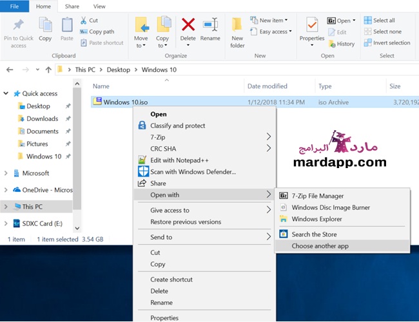Open with Windows Disc Image Burner
Image resolution: width=419 pixels, height=322 pixels.
pyautogui.click(x=331, y=207)
